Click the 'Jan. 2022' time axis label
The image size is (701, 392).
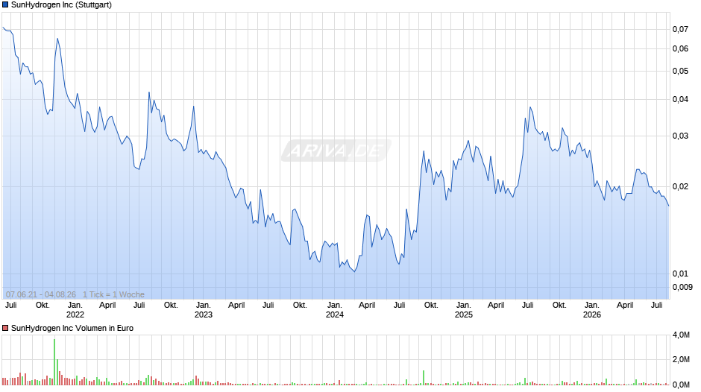point(75,310)
